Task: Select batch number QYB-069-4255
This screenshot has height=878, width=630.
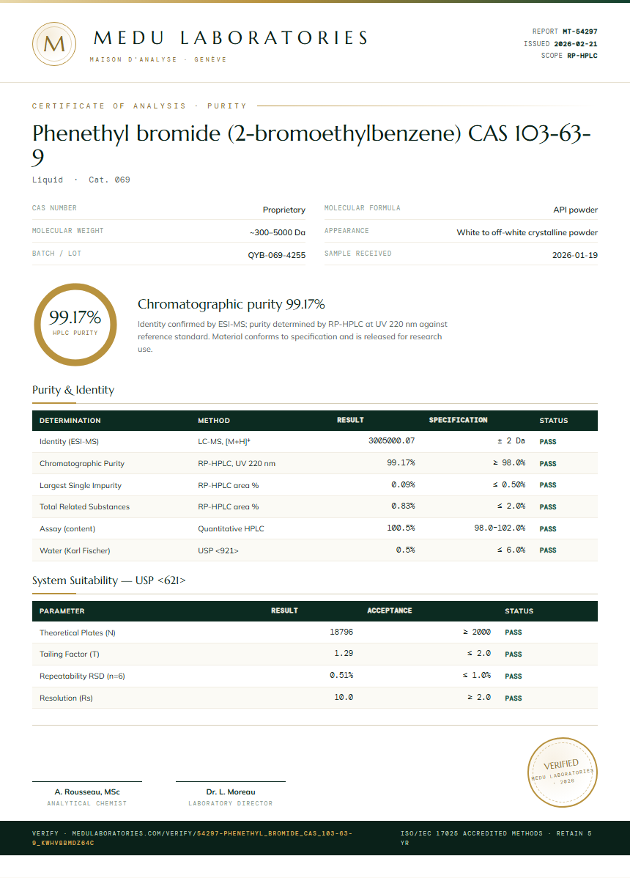Action: point(276,255)
